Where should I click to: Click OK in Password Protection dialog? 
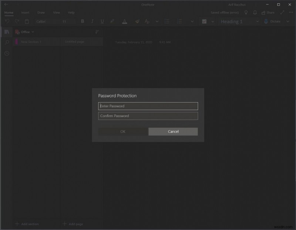pos(123,131)
